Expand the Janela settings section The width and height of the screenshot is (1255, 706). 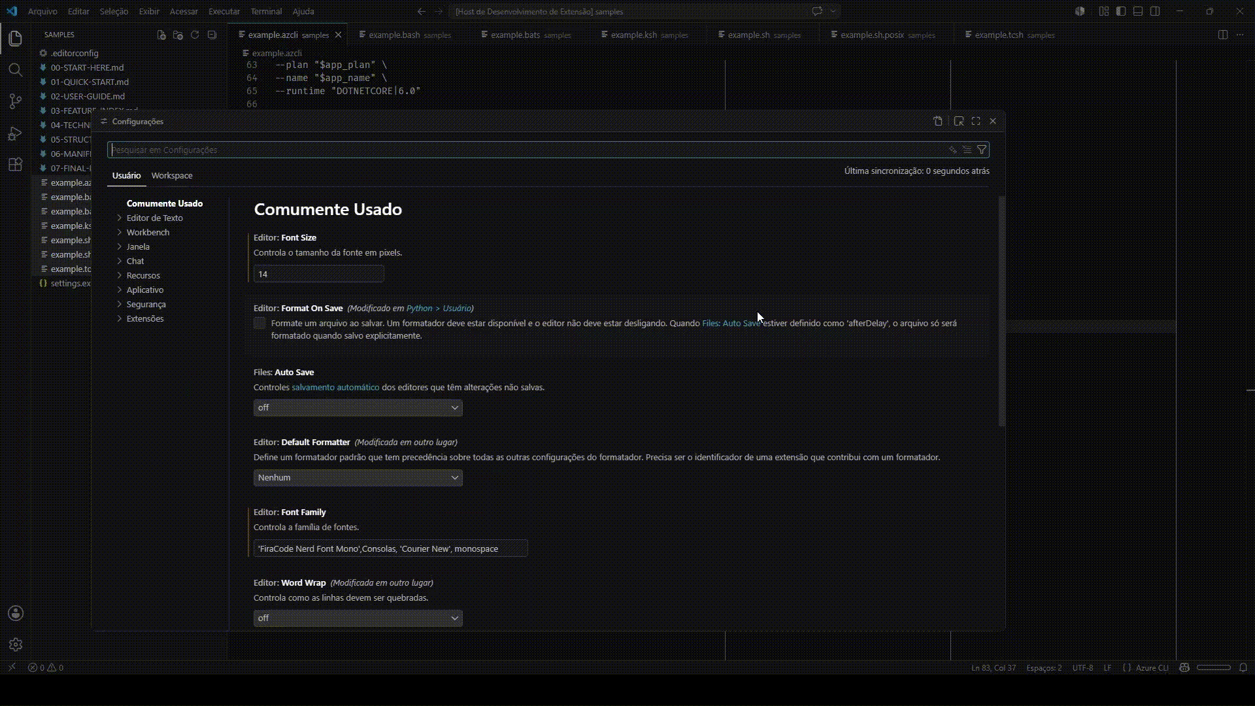pyautogui.click(x=120, y=246)
